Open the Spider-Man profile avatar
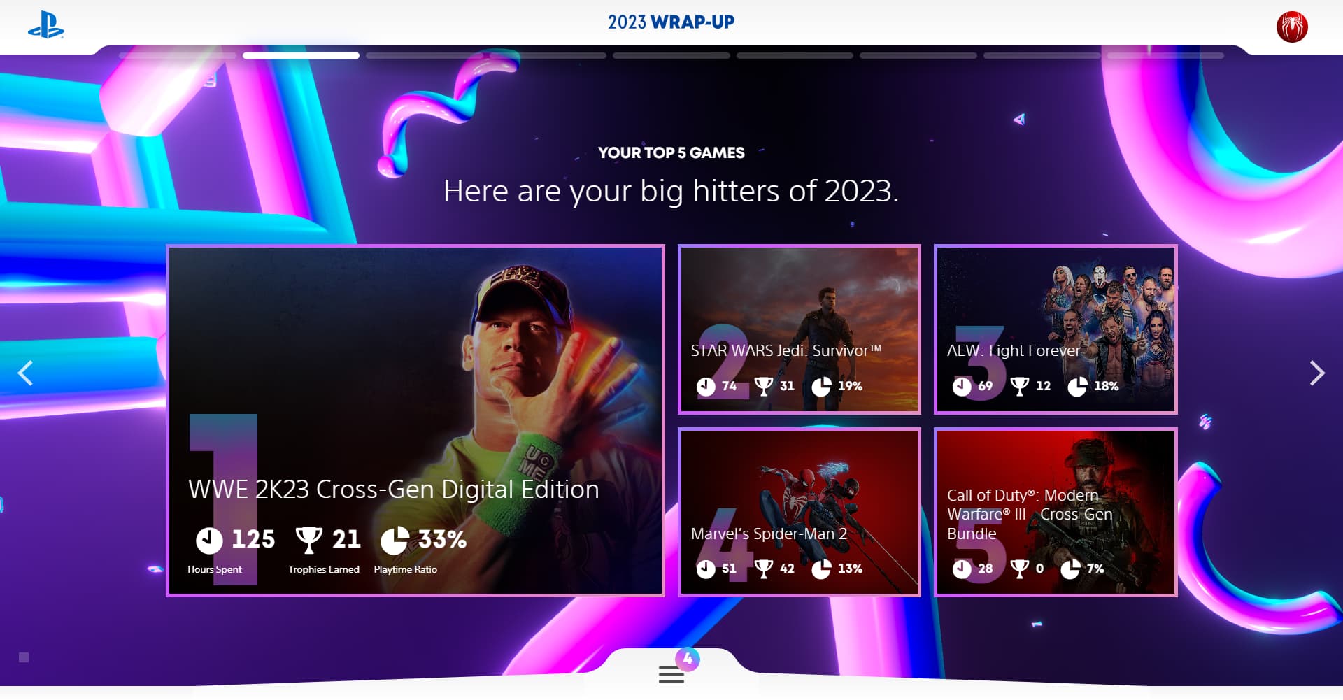1343x700 pixels. (x=1292, y=27)
